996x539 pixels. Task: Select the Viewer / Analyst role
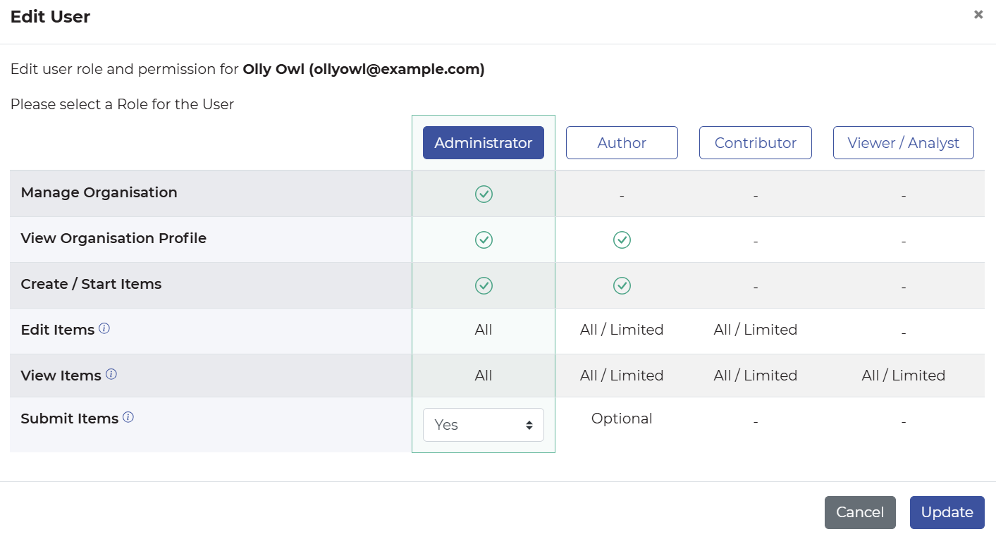(x=903, y=142)
